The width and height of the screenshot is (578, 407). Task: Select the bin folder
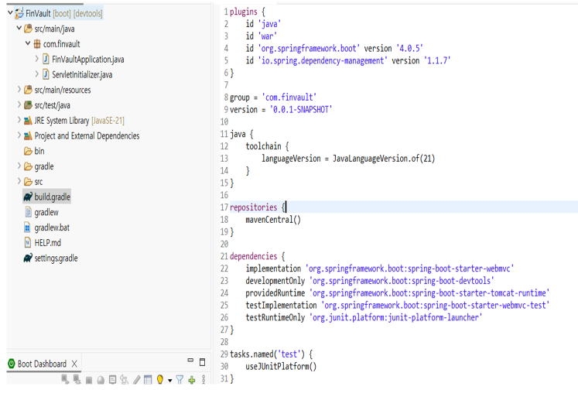[x=39, y=151]
